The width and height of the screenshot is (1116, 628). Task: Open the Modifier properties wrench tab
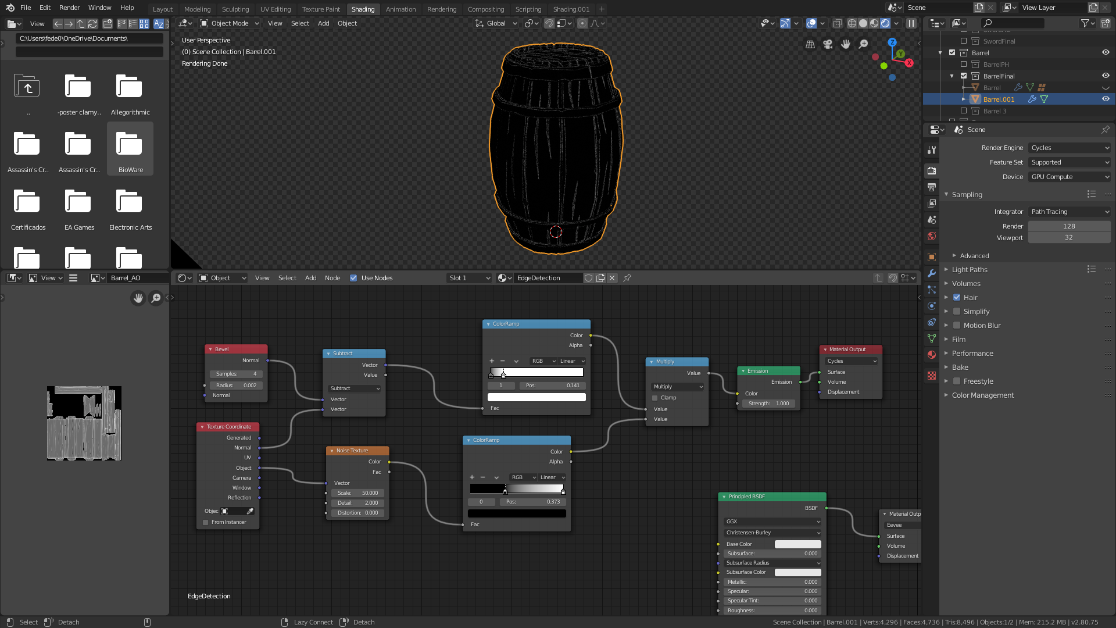click(x=932, y=273)
